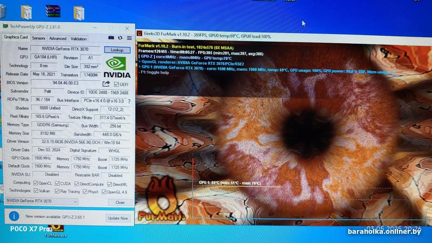432x243 pixels.
Task: Toggle the Ray Tracing checkbox
Action: [x=57, y=191]
